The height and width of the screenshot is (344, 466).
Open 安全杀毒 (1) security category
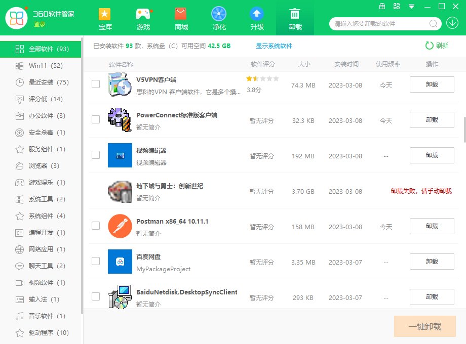click(x=41, y=133)
